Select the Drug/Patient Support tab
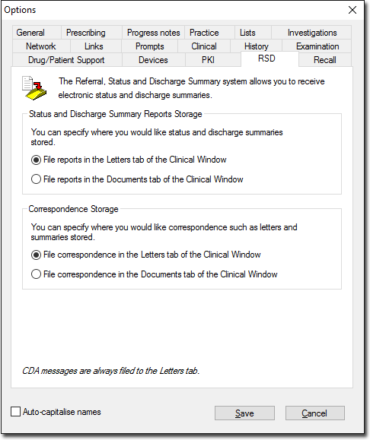Image resolution: width=370 pixels, height=440 pixels. 67,60
